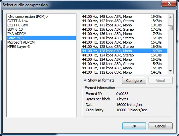Cancel the audio compression dialog
This screenshot has width=179, height=136.
tap(160, 126)
